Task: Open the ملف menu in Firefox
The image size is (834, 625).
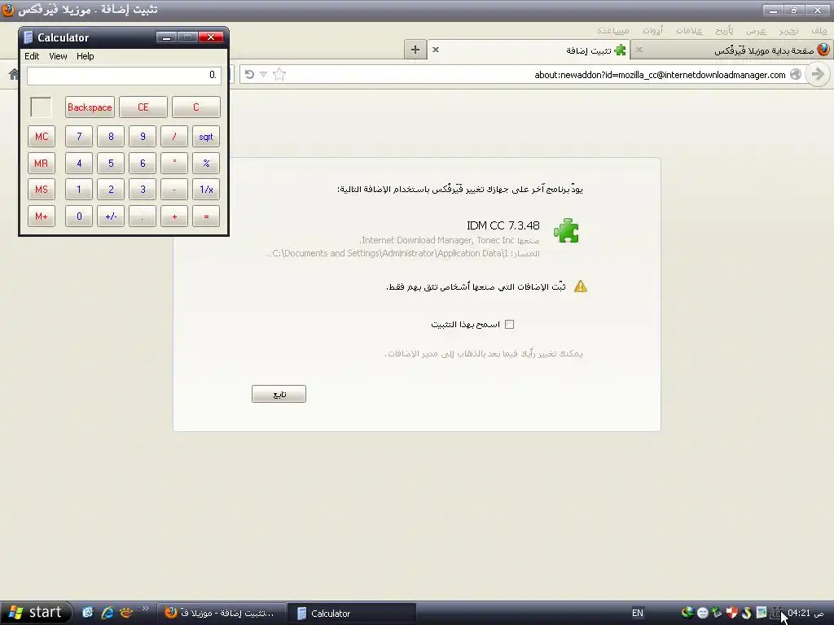Action: coord(819,31)
